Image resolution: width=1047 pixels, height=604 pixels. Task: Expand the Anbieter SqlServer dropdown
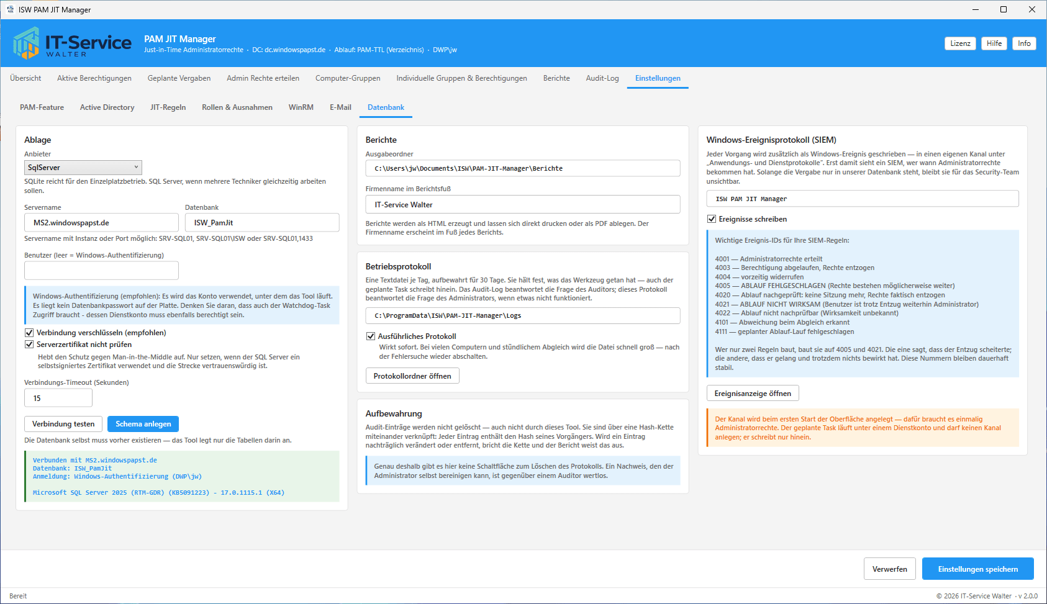(83, 168)
